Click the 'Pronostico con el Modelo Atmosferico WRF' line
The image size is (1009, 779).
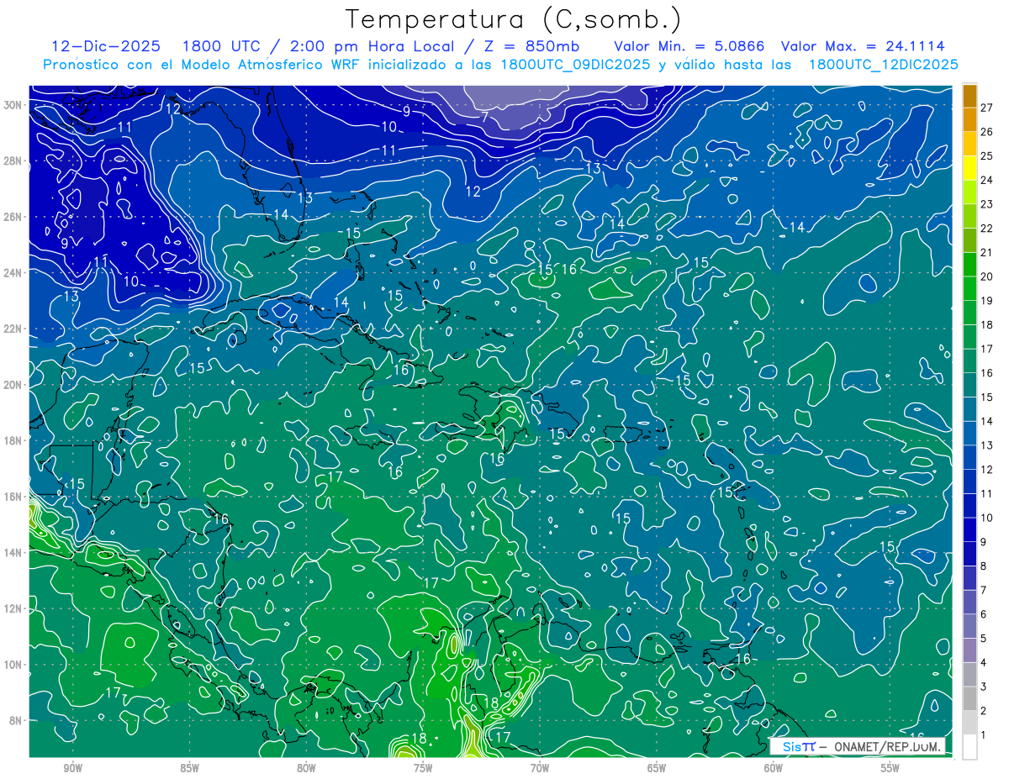(500, 65)
